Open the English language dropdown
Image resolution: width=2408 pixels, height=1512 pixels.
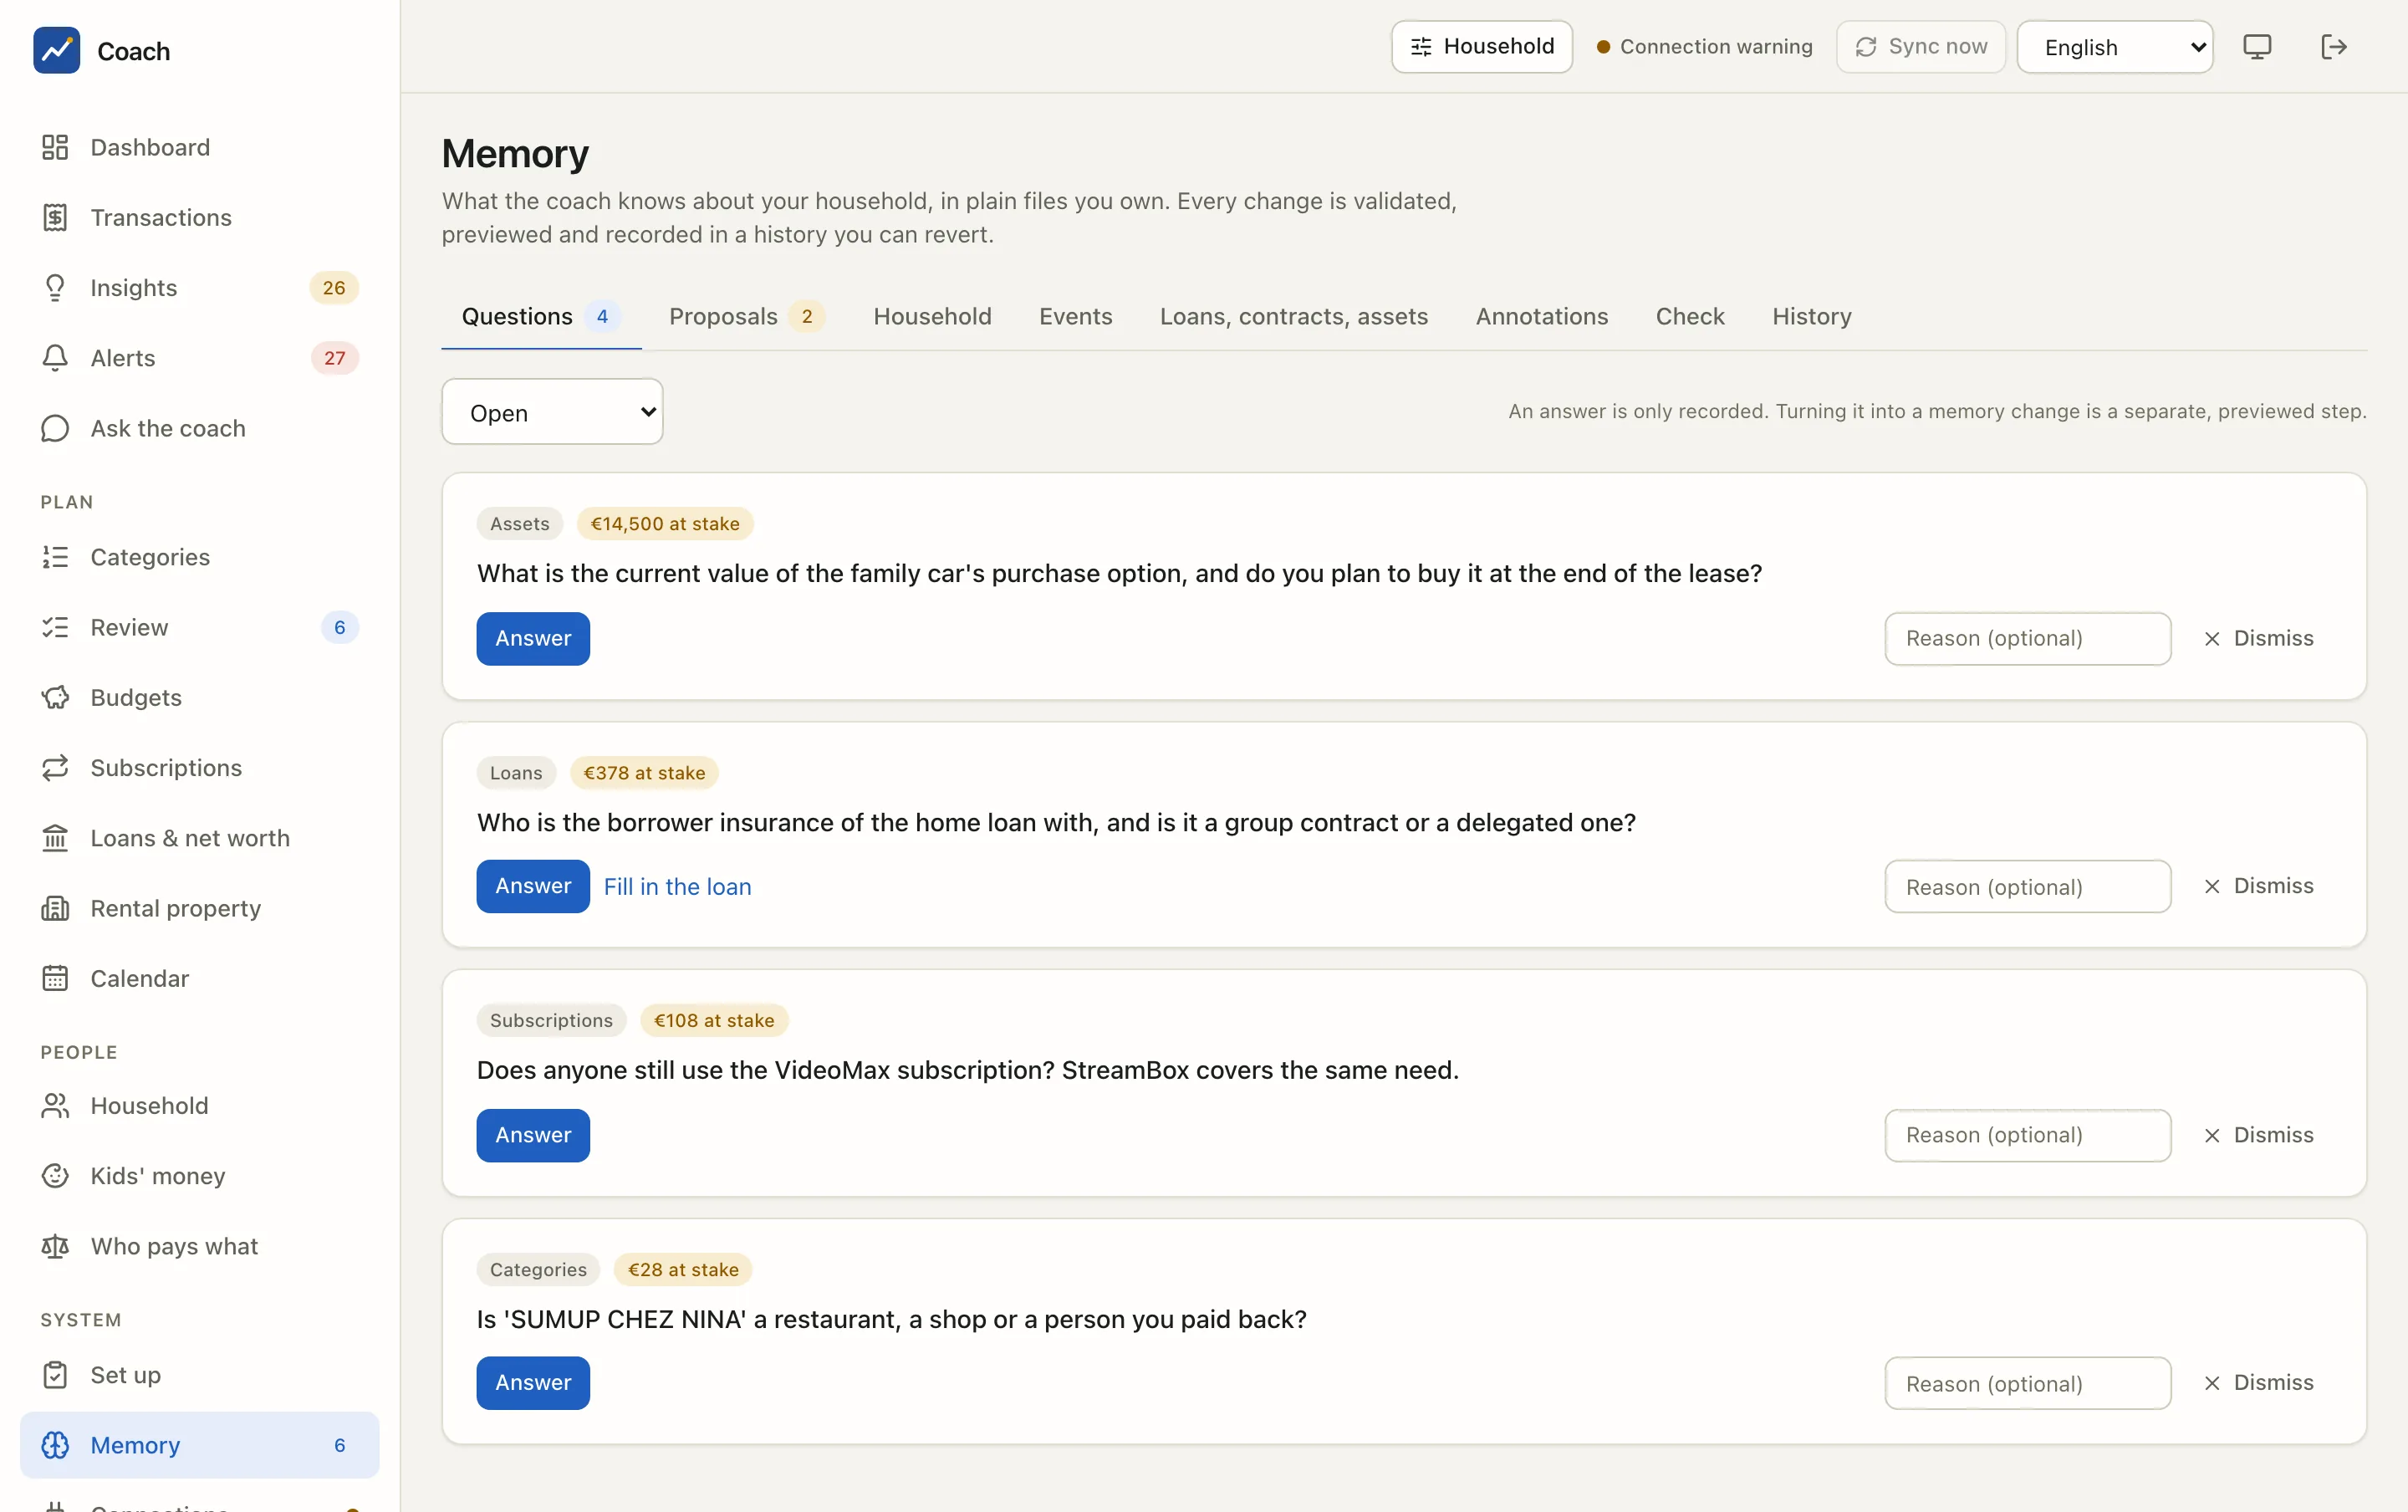point(2115,47)
